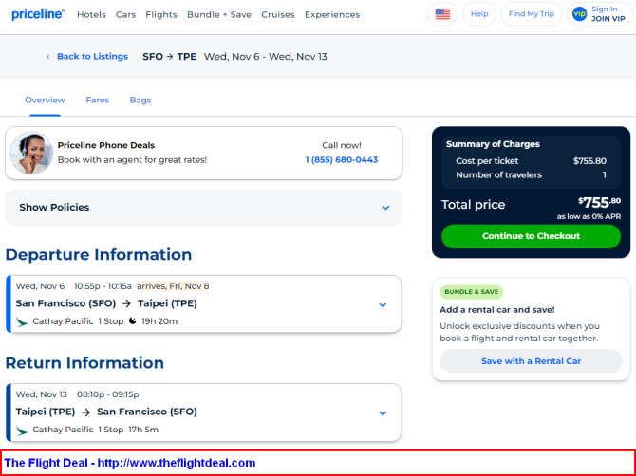Click the phone agent avatar photo

[x=31, y=153]
